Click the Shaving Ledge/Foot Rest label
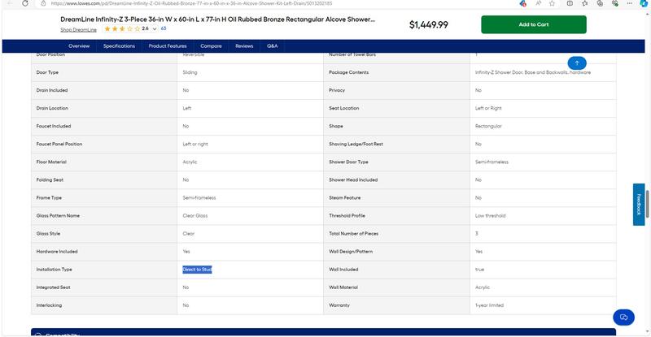Viewport: 651px width, 337px height. tap(356, 144)
